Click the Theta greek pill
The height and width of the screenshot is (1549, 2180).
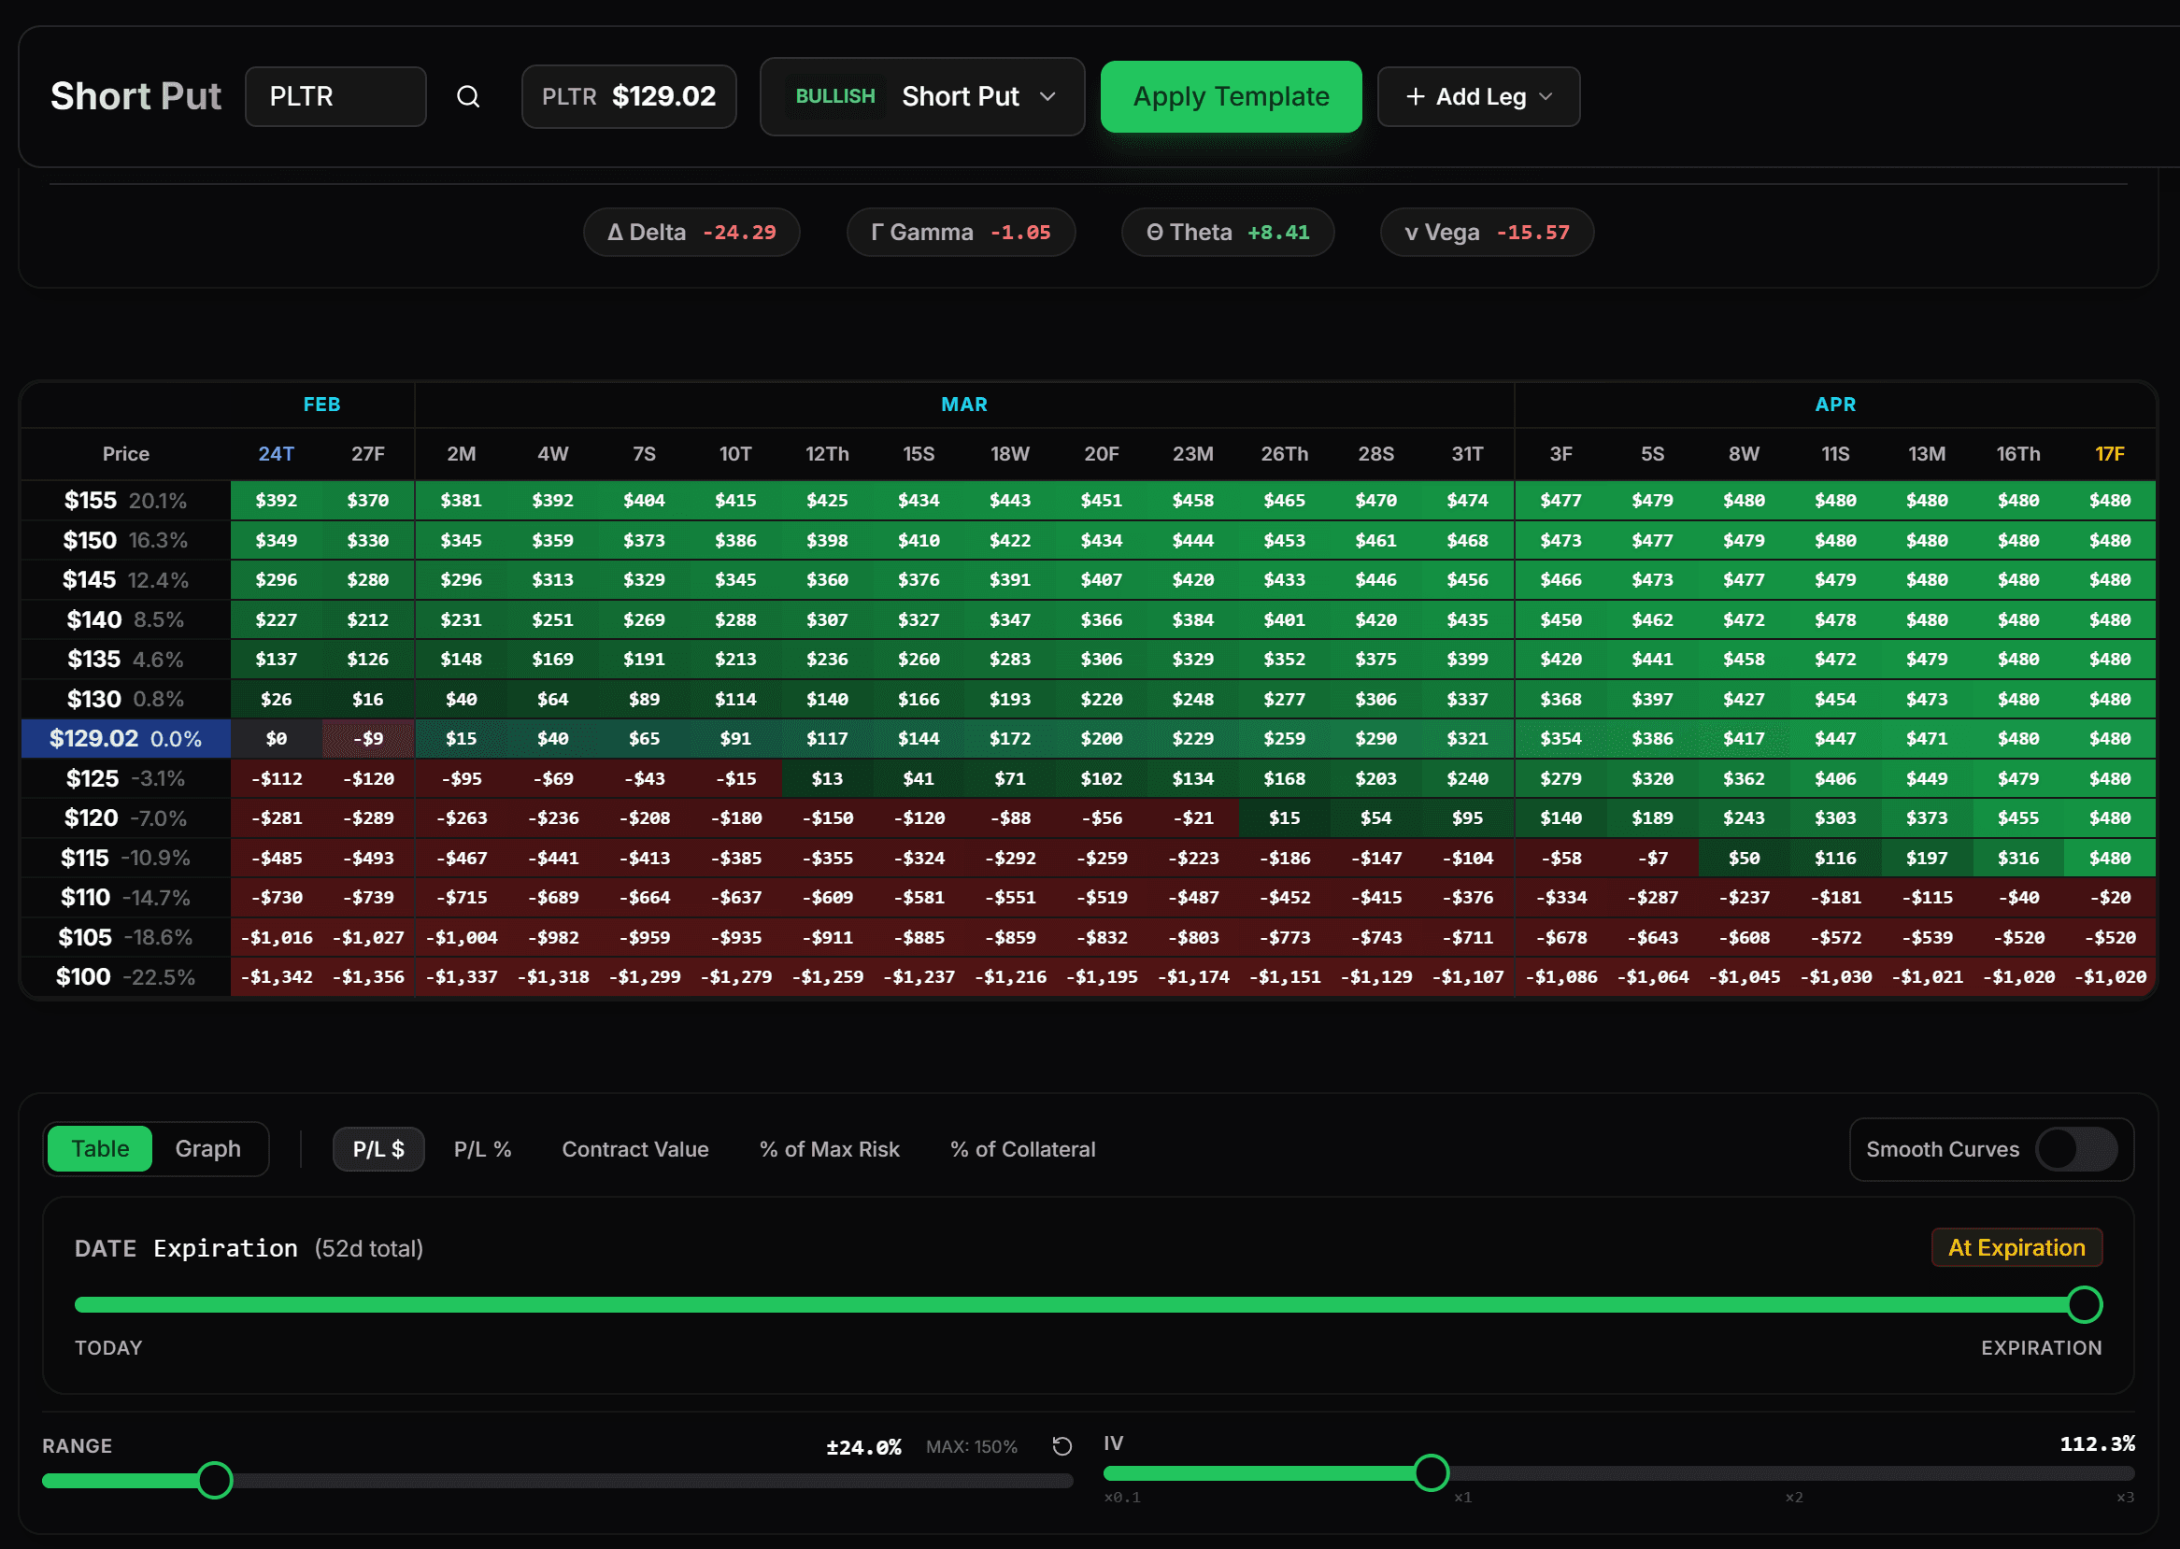[x=1227, y=232]
